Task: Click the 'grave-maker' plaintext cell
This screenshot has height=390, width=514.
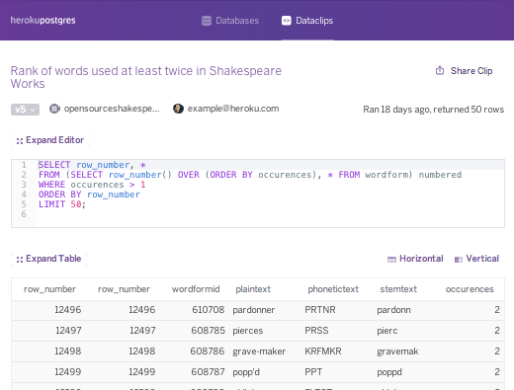Action: pos(259,351)
